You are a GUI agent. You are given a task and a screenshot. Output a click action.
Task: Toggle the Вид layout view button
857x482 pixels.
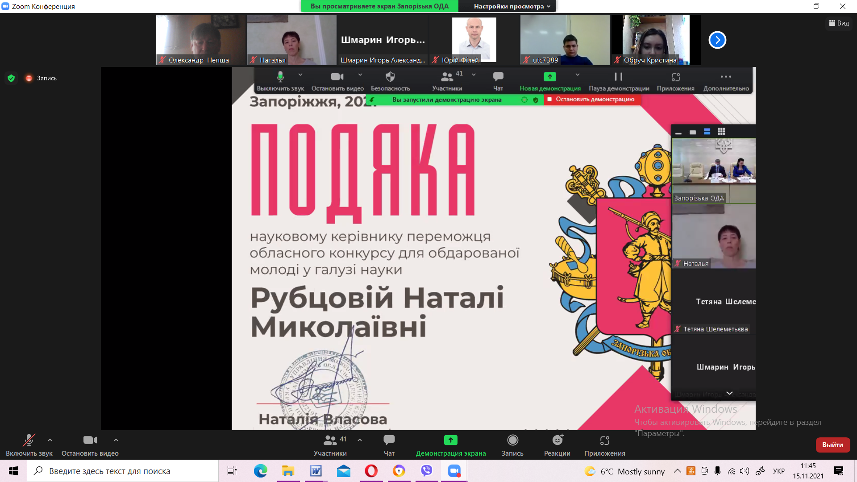(839, 23)
